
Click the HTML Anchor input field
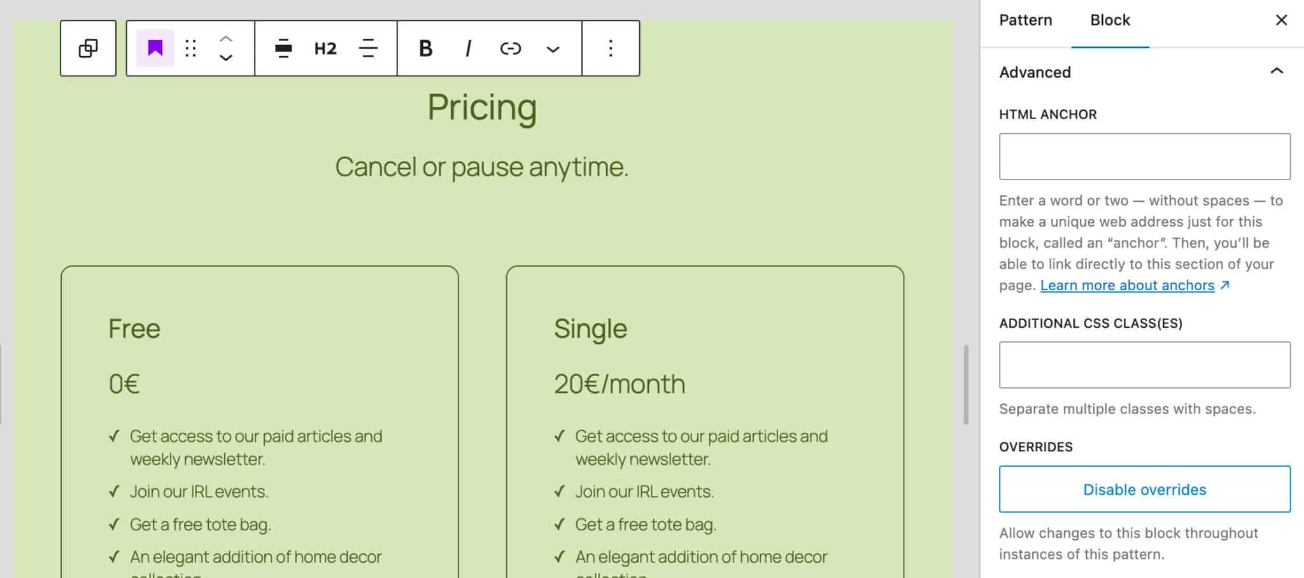pyautogui.click(x=1144, y=157)
